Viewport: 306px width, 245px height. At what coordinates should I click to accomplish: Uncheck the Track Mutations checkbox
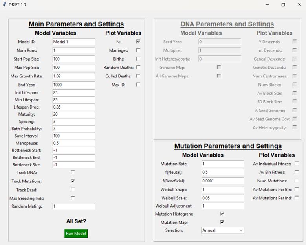[73, 181]
